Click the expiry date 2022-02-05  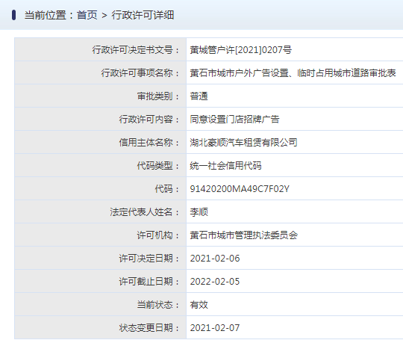215,282
